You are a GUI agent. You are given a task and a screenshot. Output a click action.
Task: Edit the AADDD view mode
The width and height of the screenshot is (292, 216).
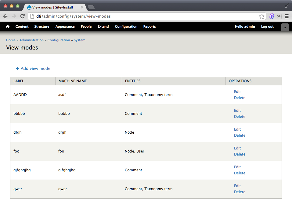(237, 91)
